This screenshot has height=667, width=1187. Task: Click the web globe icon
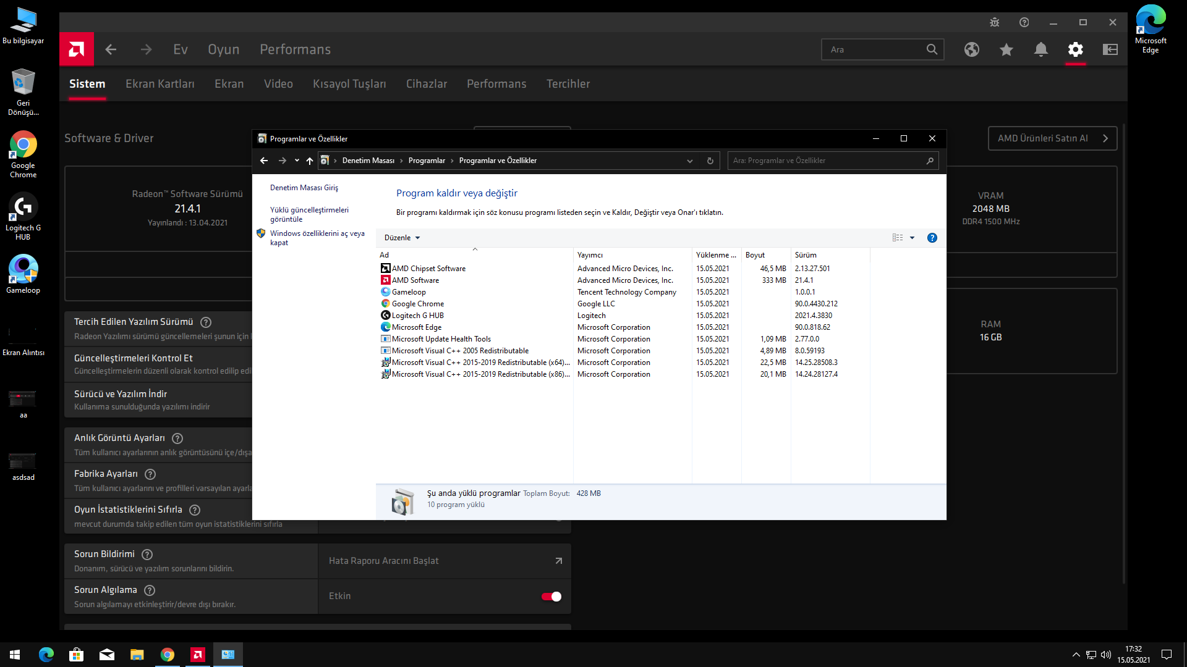tap(972, 49)
